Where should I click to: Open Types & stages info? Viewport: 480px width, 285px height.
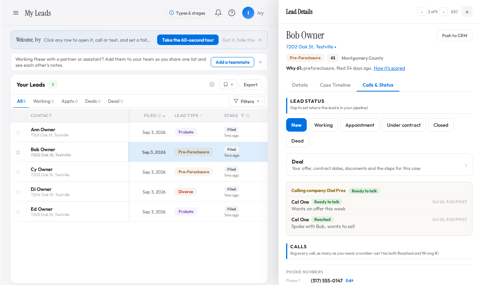click(187, 13)
